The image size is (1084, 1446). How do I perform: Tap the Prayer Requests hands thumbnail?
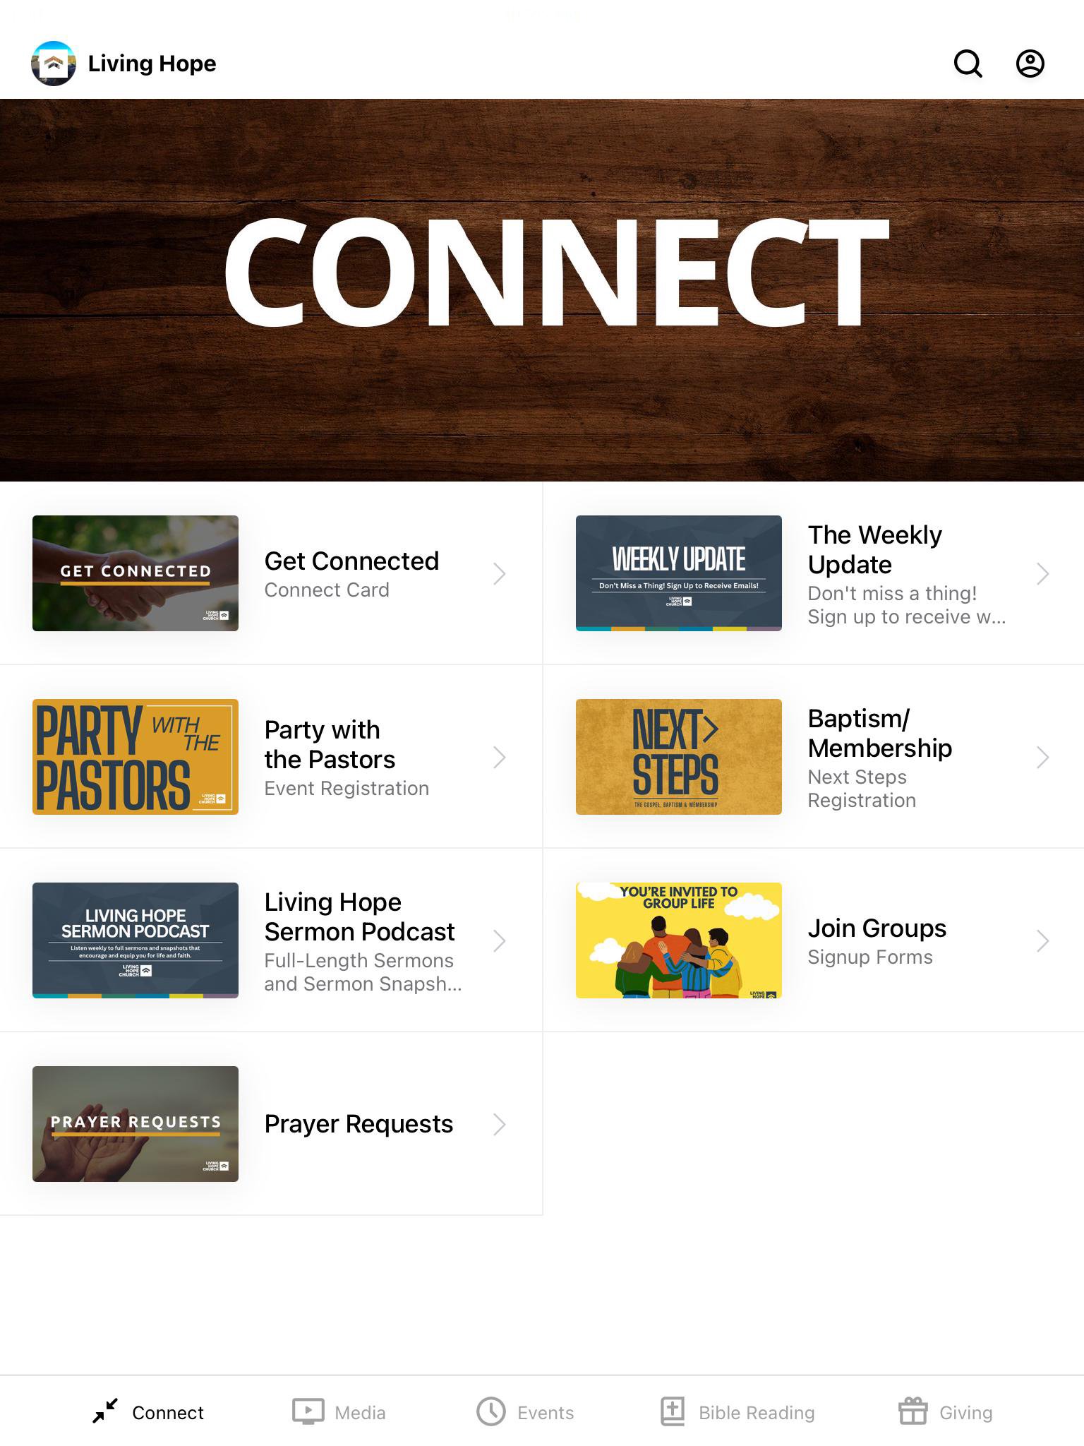pyautogui.click(x=135, y=1124)
